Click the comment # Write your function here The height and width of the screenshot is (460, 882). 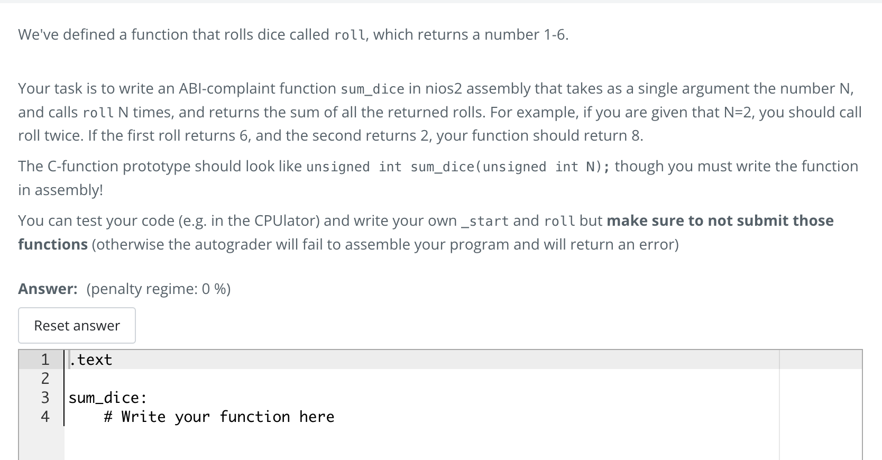pyautogui.click(x=219, y=417)
